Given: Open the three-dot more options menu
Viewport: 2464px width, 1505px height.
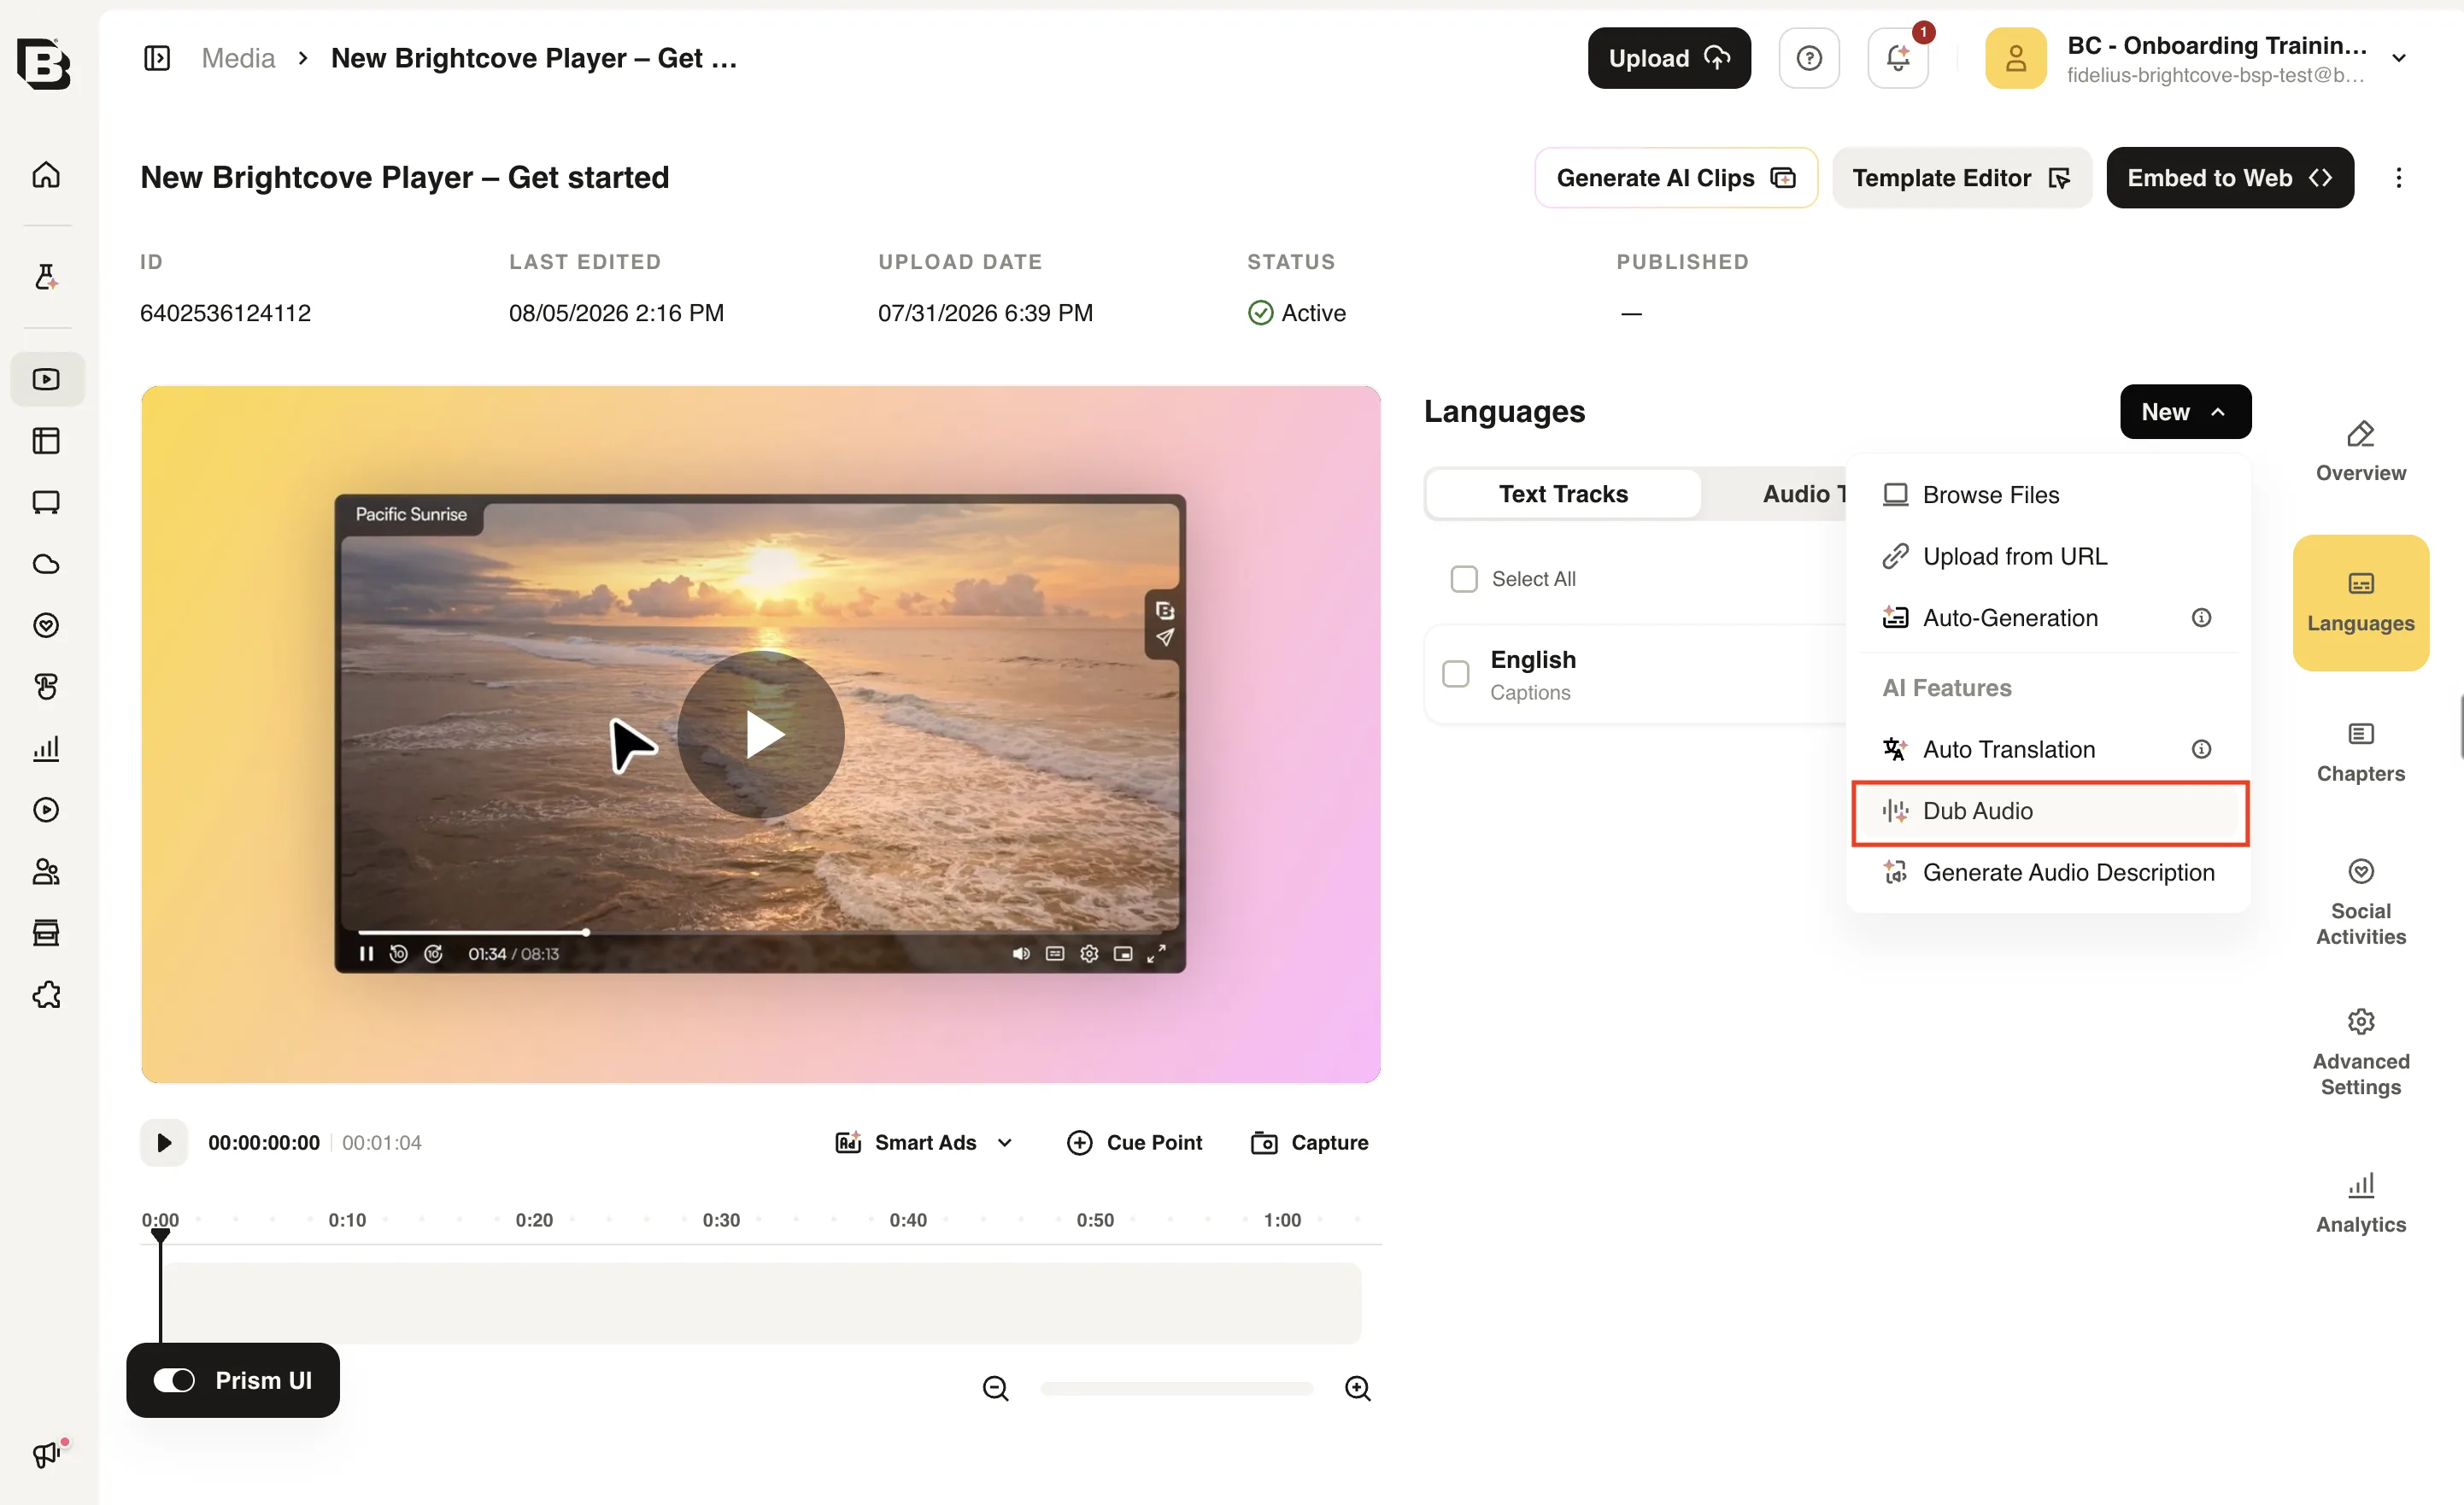Looking at the screenshot, I should click(x=2398, y=178).
